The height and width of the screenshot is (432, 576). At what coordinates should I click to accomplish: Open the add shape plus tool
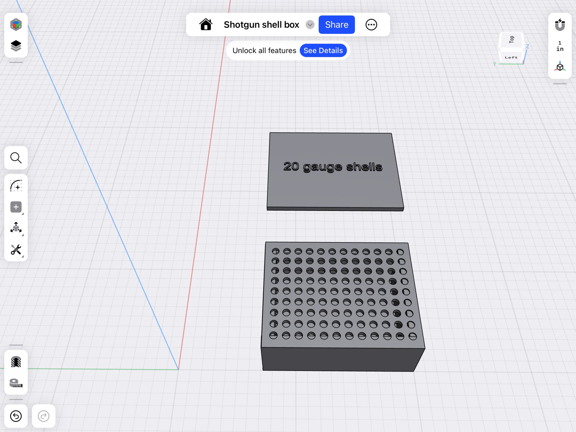[x=16, y=207]
